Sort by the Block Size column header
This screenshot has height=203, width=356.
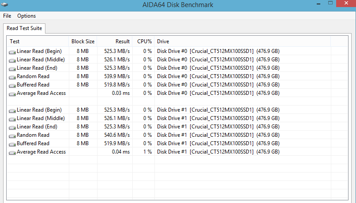click(83, 41)
